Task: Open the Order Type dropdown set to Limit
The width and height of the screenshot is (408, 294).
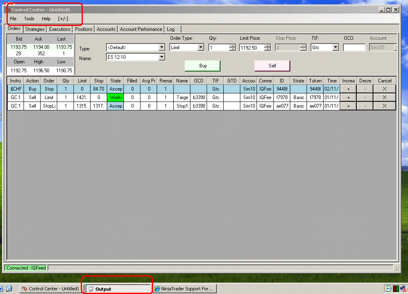Action: click(201, 48)
